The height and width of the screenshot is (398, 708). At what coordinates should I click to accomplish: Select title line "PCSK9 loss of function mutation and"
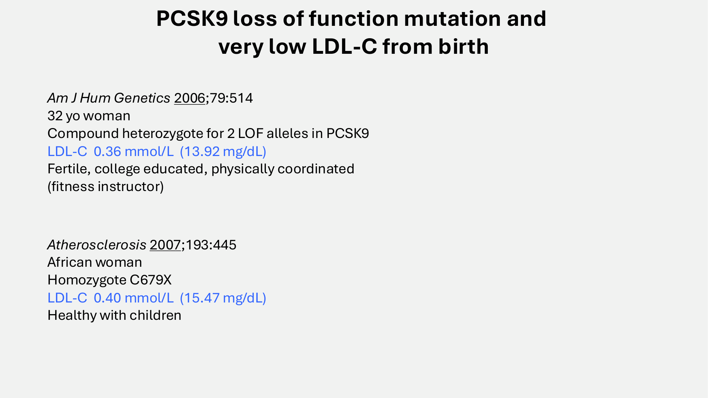[351, 18]
